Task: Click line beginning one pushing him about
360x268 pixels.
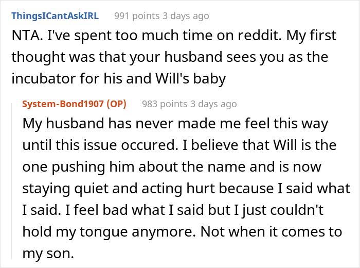Action: tap(172, 167)
